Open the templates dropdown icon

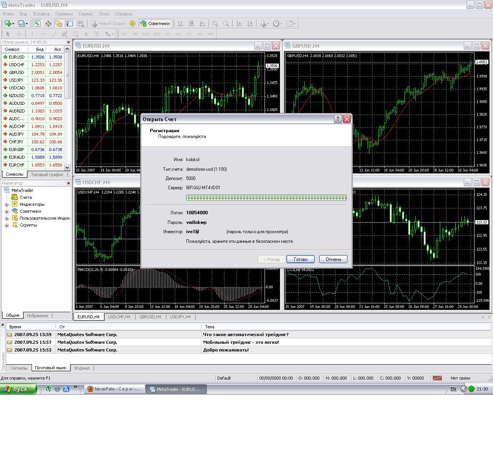click(x=291, y=24)
